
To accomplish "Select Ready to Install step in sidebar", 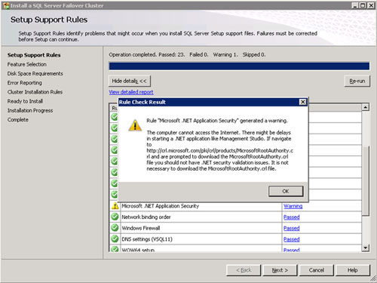I will coord(25,101).
